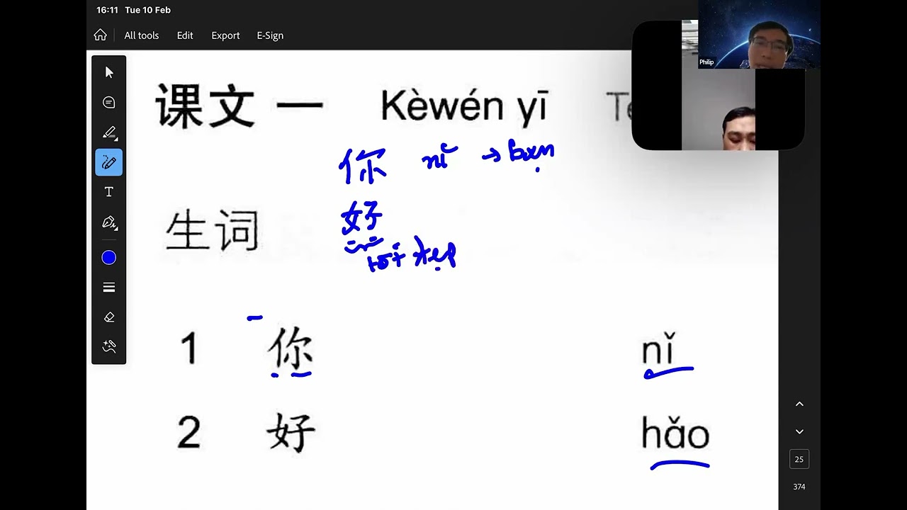Select the highlighter tool
The width and height of the screenshot is (907, 510).
(109, 132)
